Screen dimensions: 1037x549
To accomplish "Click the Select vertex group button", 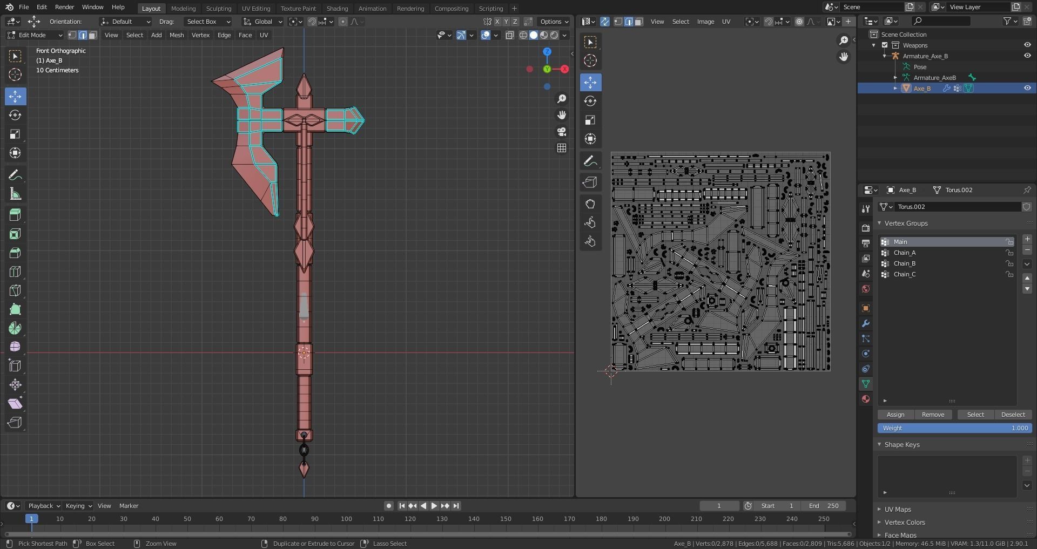I will coord(975,415).
